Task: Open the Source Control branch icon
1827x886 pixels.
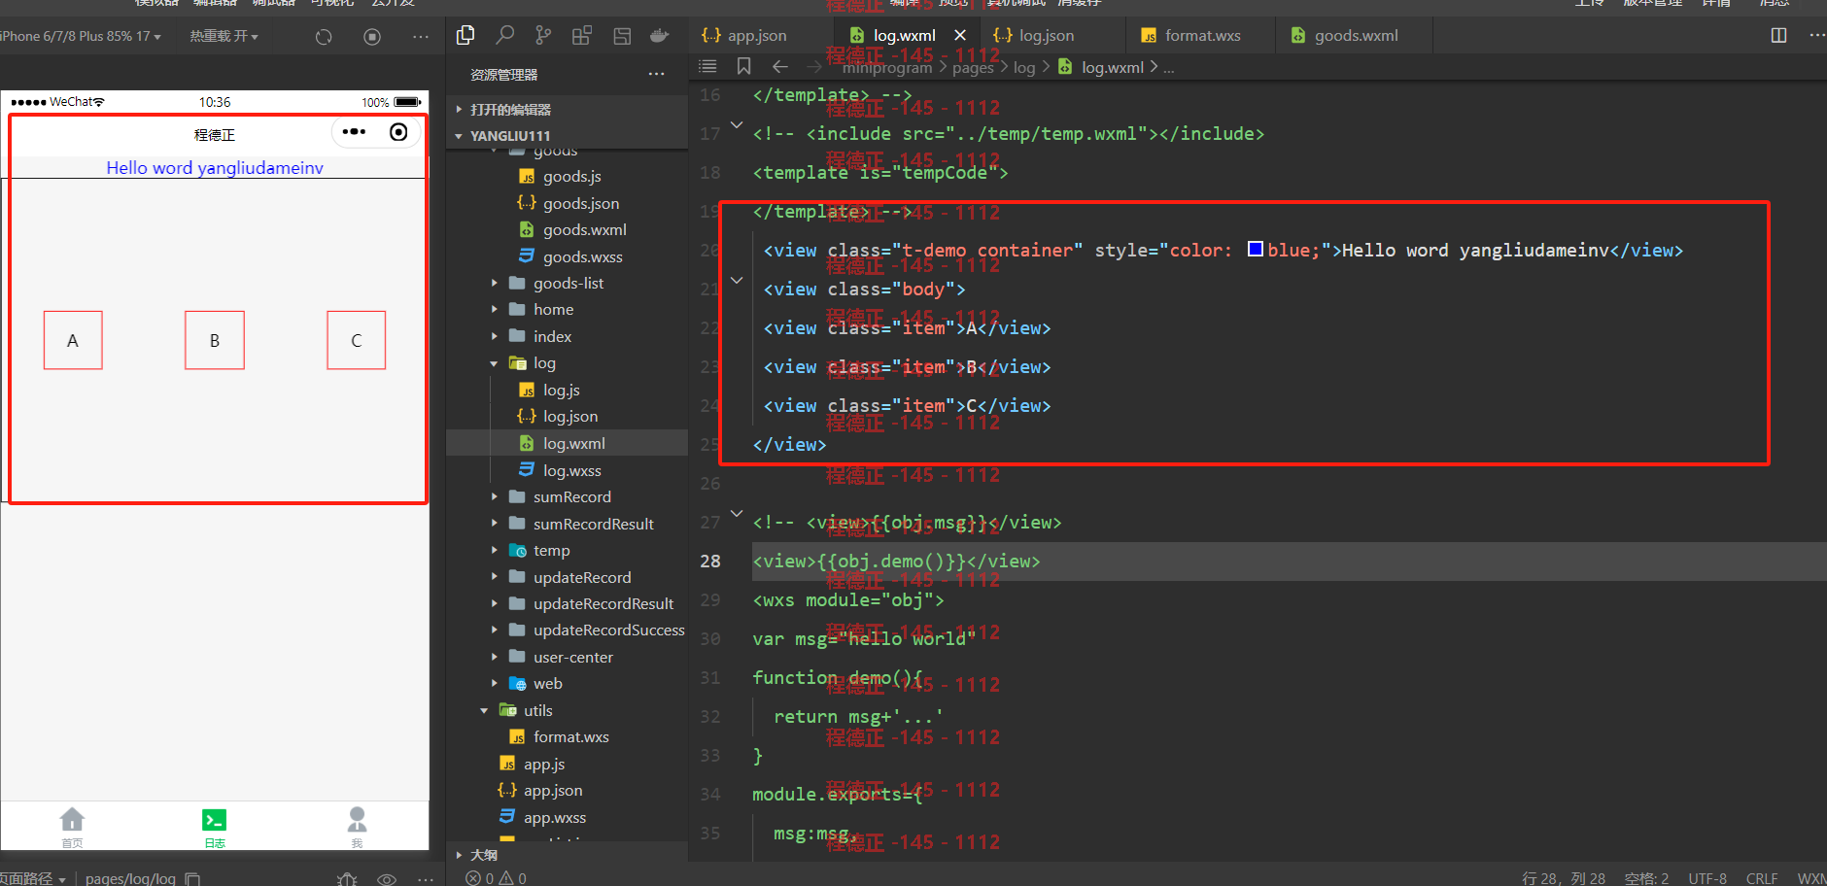Action: (x=543, y=36)
